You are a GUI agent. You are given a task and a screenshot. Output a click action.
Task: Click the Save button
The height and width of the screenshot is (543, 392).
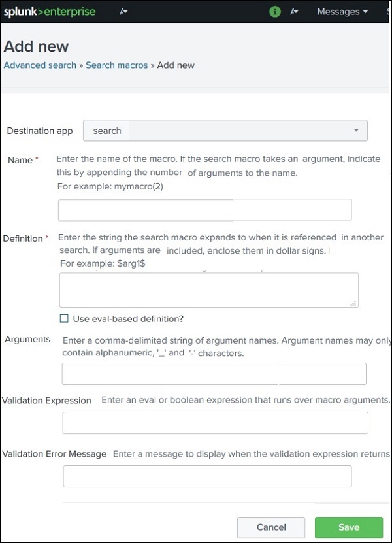tap(349, 527)
